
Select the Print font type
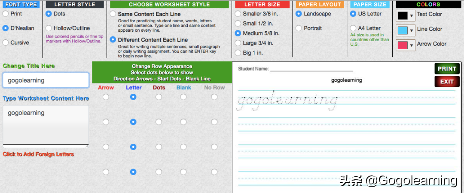click(6, 14)
